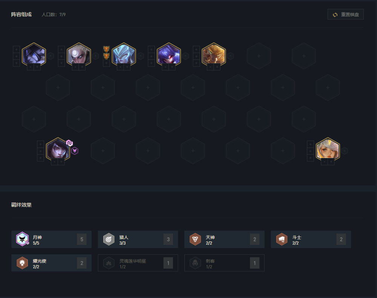Select the golden armored champion portrait
This screenshot has width=377, height=298.
click(214, 55)
